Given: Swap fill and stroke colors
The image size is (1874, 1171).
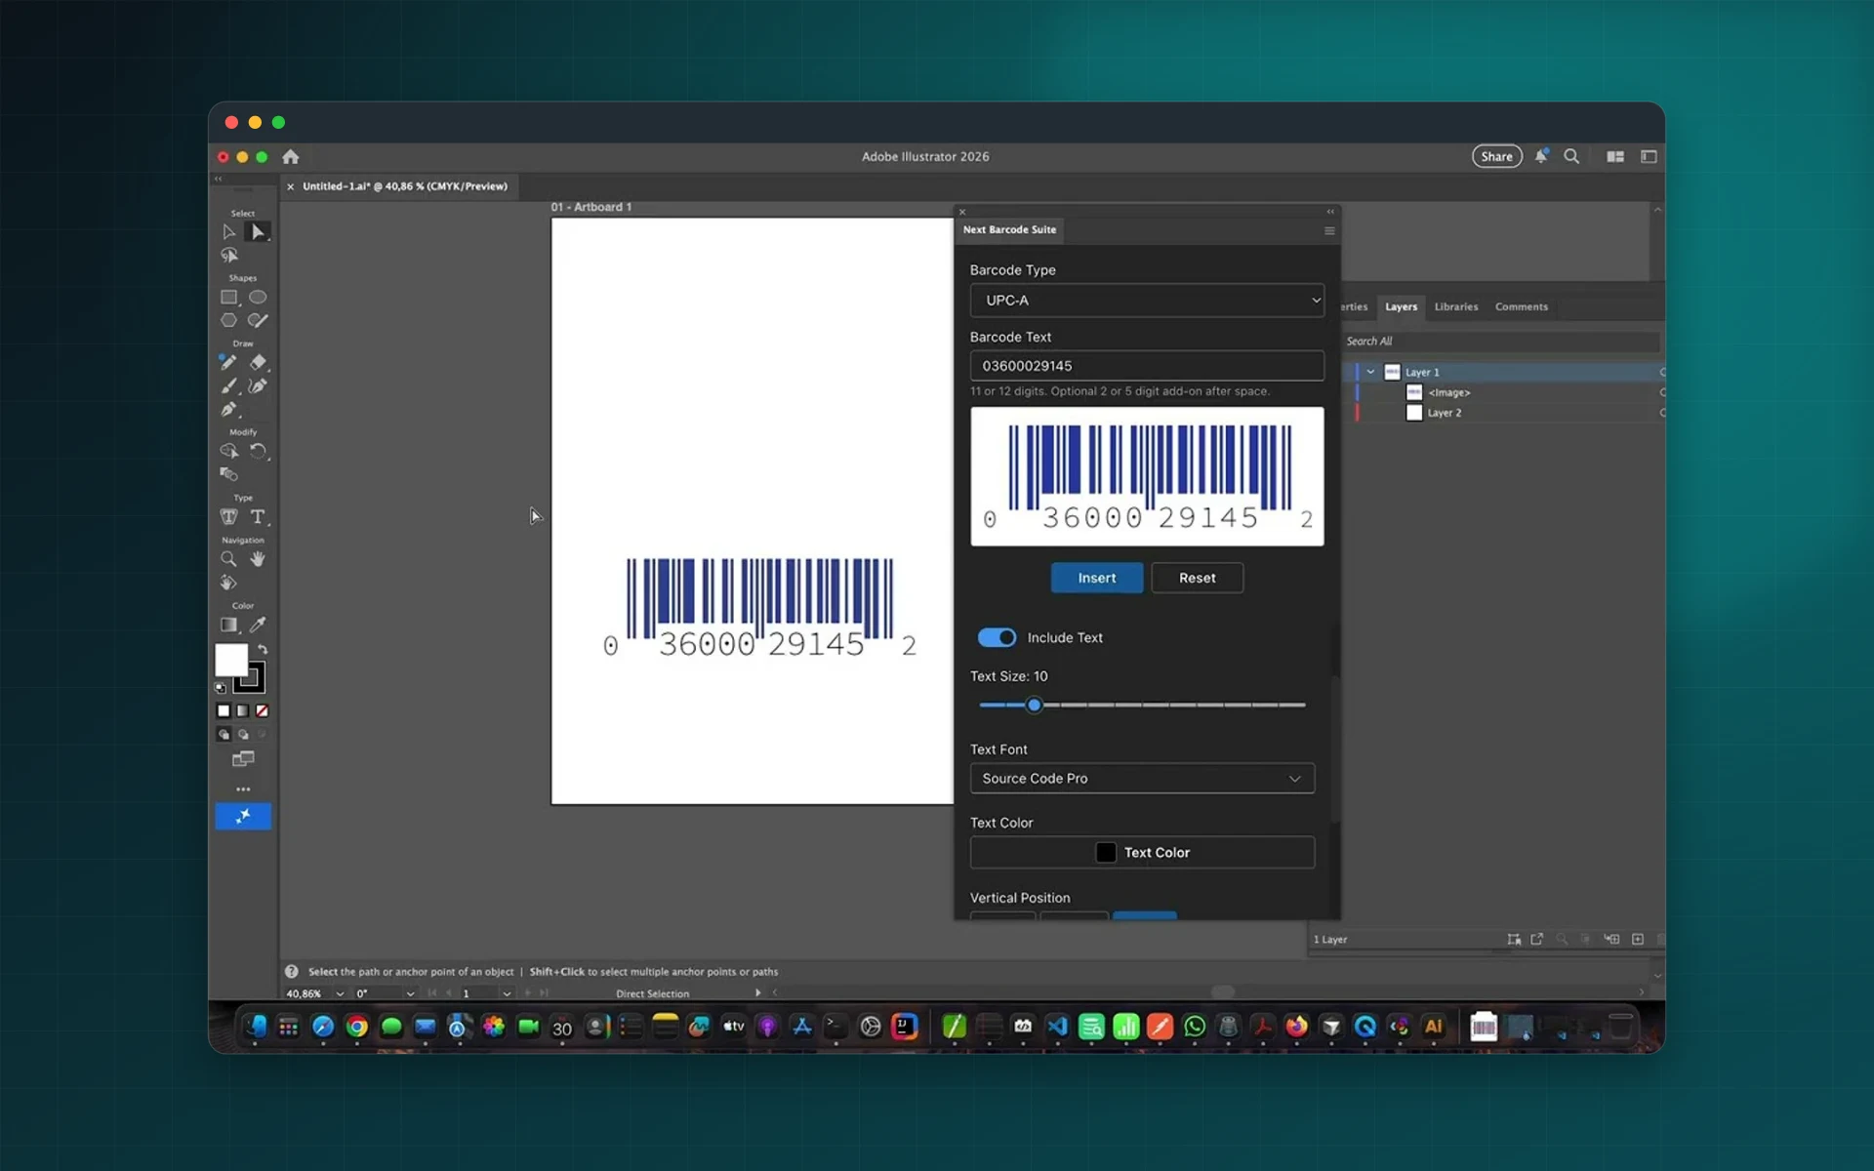Looking at the screenshot, I should point(263,649).
